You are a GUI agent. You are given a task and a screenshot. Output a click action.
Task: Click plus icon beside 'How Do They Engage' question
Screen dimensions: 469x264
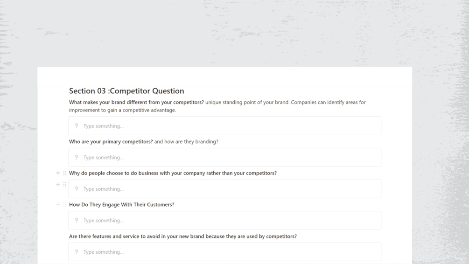58,204
